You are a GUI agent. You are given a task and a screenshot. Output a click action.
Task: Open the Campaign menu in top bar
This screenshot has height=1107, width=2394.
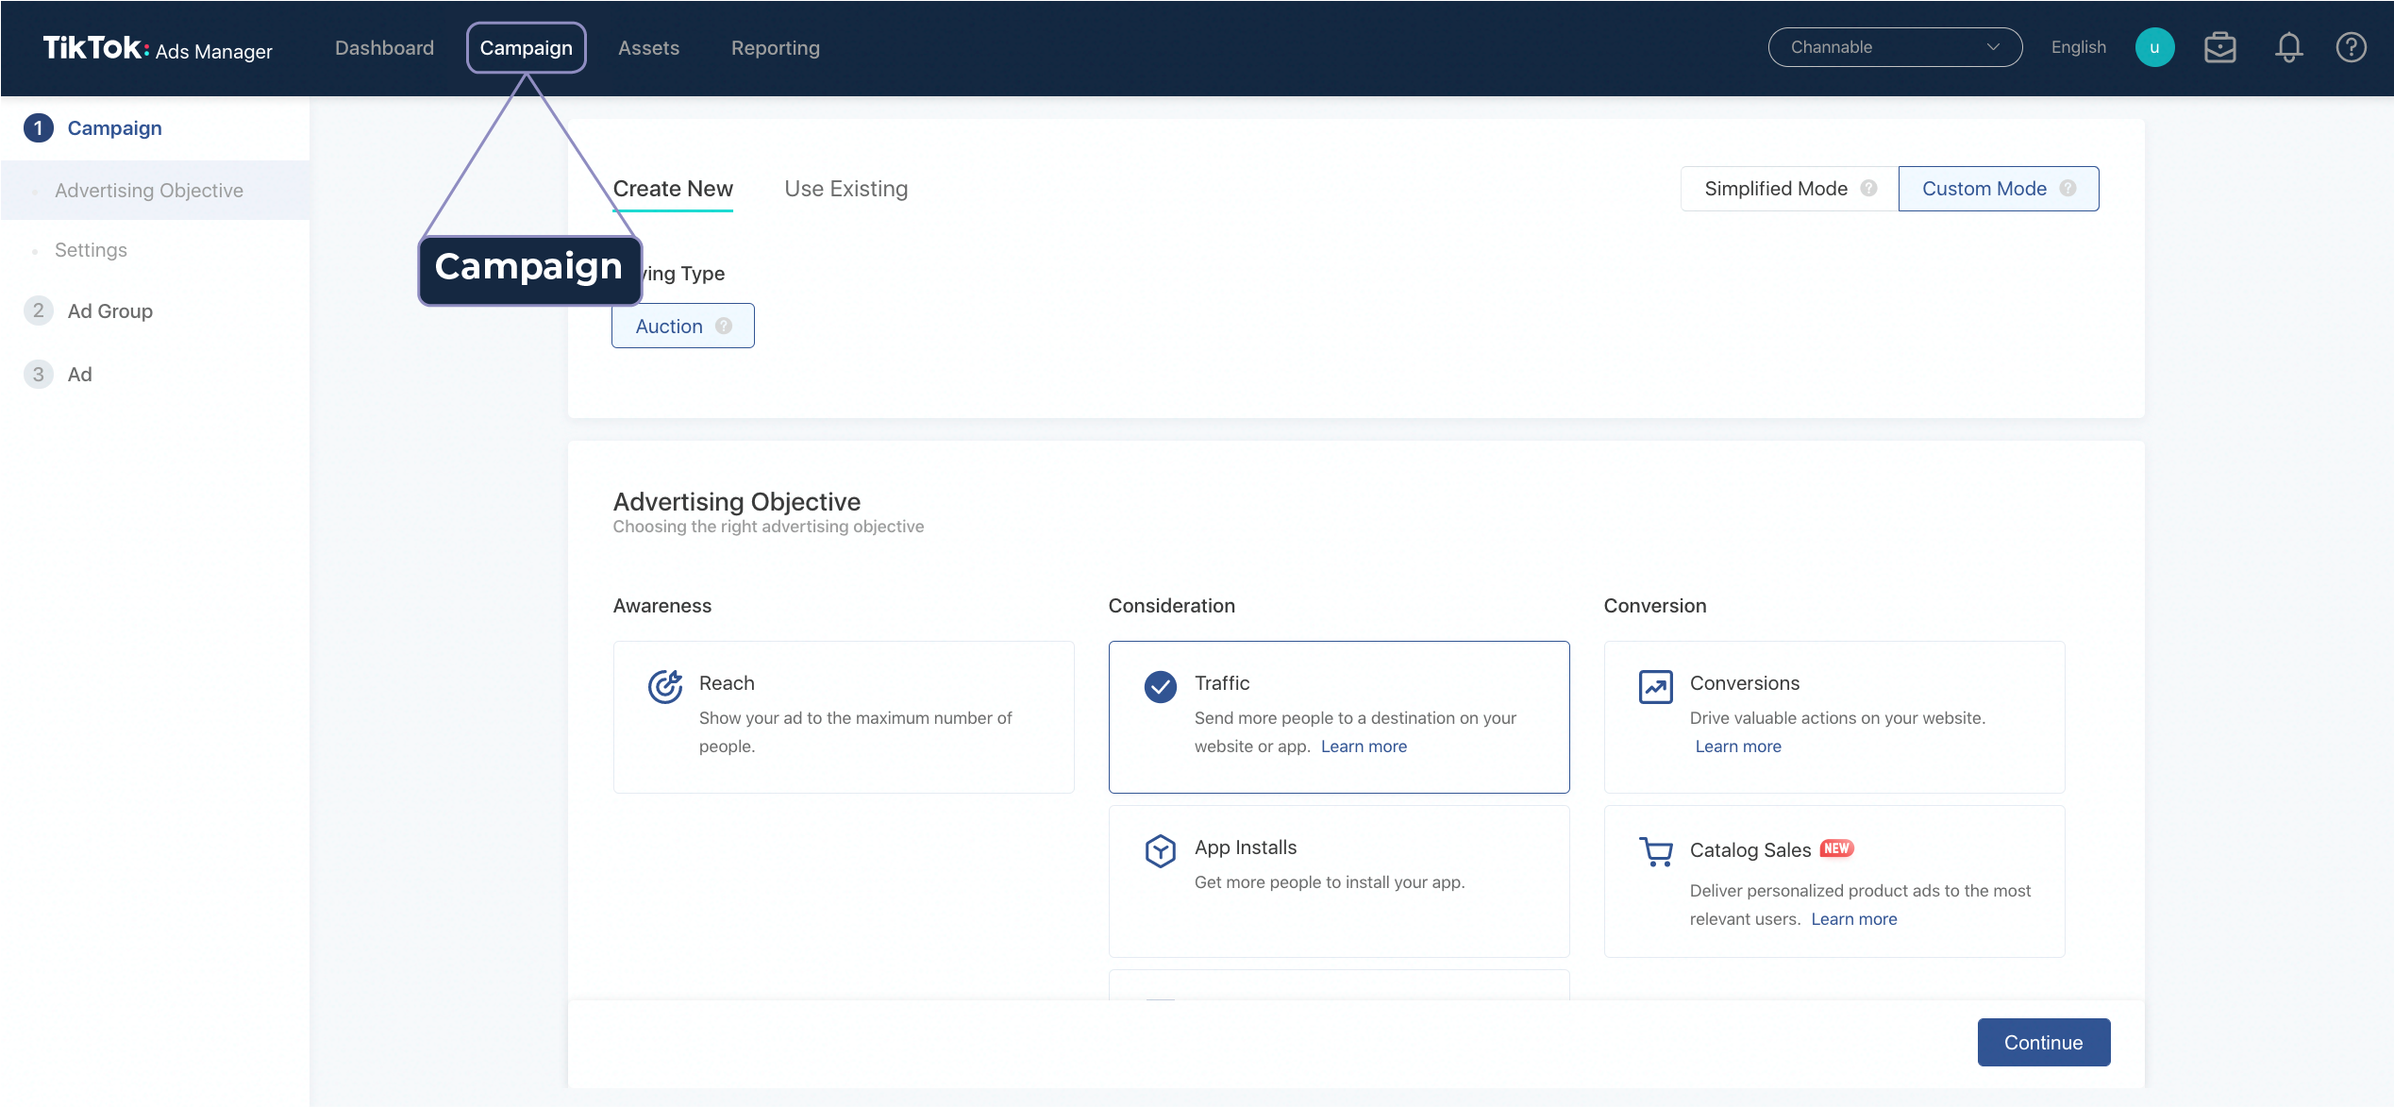tap(526, 47)
